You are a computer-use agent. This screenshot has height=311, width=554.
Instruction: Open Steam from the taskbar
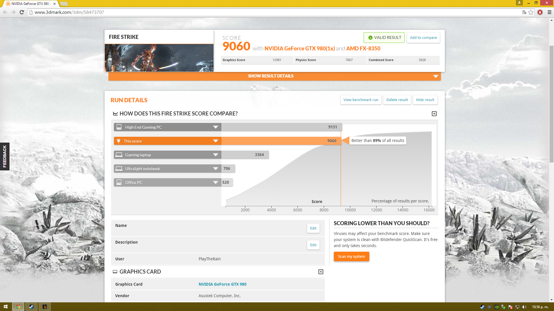pos(31,307)
